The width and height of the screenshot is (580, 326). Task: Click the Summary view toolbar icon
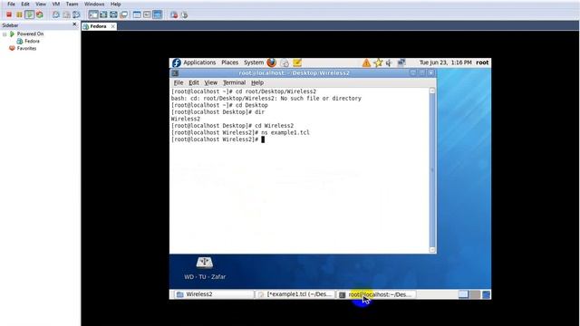pyautogui.click(x=137, y=14)
